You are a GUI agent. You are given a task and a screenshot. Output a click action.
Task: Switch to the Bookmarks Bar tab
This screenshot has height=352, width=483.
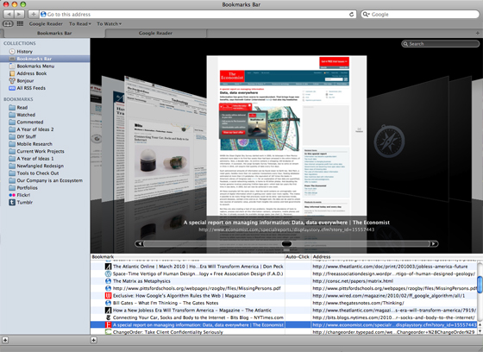[x=54, y=33]
